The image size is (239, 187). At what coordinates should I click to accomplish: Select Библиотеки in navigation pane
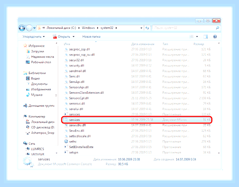[x=35, y=73]
